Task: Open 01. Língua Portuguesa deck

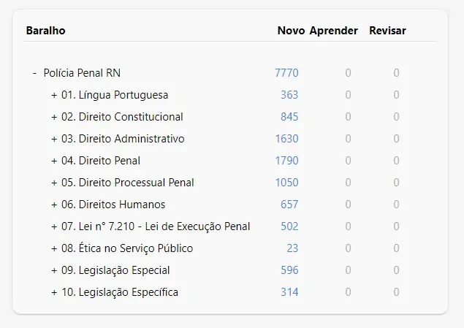Action: click(115, 95)
